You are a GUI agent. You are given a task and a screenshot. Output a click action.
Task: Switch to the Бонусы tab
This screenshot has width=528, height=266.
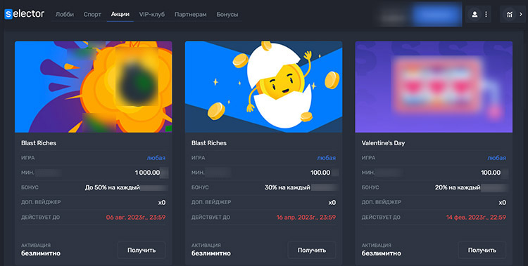(x=227, y=15)
